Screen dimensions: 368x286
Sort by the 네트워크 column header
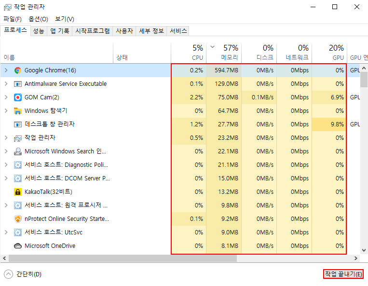(x=294, y=53)
